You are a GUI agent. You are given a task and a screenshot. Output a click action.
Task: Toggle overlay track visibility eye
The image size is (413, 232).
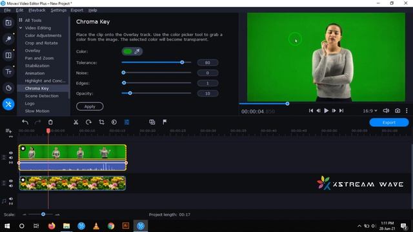(x=11, y=153)
